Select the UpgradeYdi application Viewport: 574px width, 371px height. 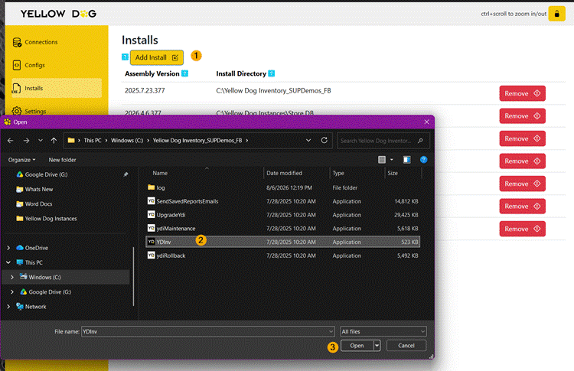coord(282,215)
